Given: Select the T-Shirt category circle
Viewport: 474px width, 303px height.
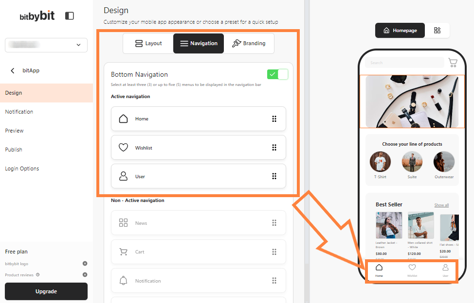Looking at the screenshot, I should tap(380, 162).
